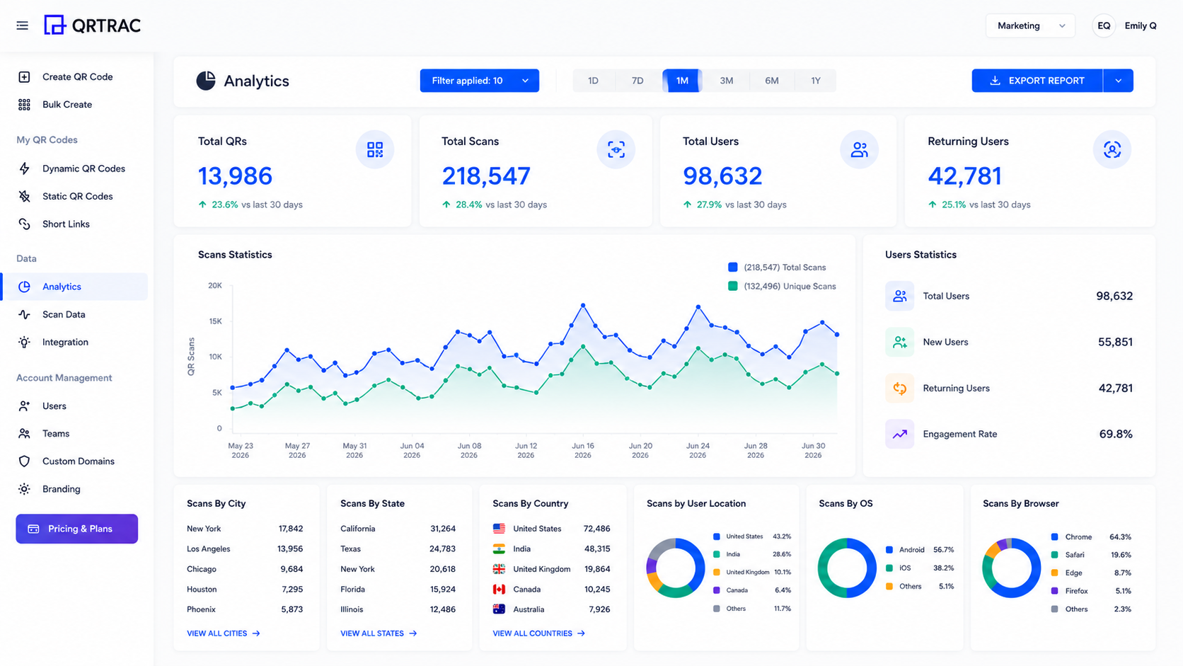Viewport: 1183px width, 666px height.
Task: Click the New York row in Scans By City
Action: (245, 529)
